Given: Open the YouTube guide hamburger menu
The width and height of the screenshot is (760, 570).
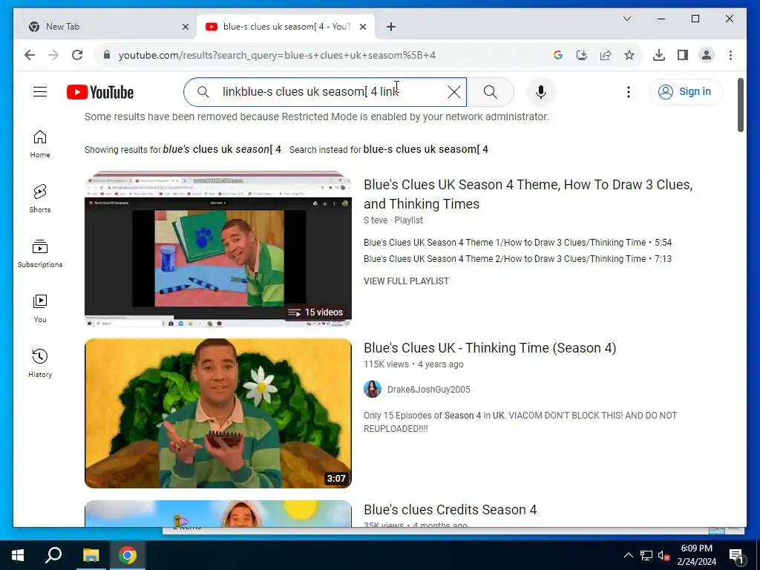Looking at the screenshot, I should 40,91.
